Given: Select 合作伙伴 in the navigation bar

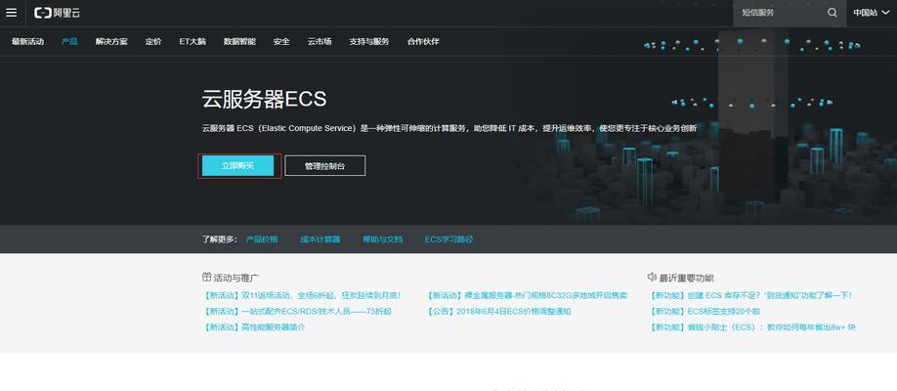Looking at the screenshot, I should click(x=423, y=42).
